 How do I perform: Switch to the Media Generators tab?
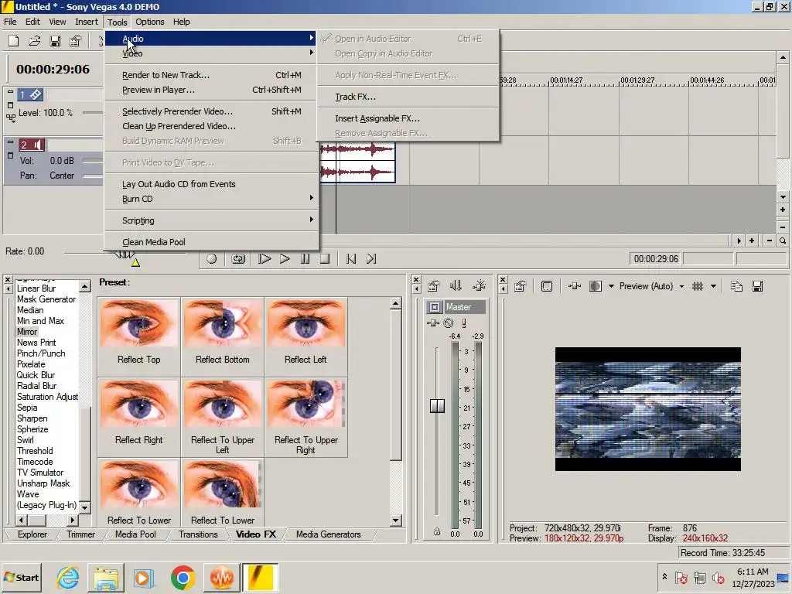coord(328,534)
